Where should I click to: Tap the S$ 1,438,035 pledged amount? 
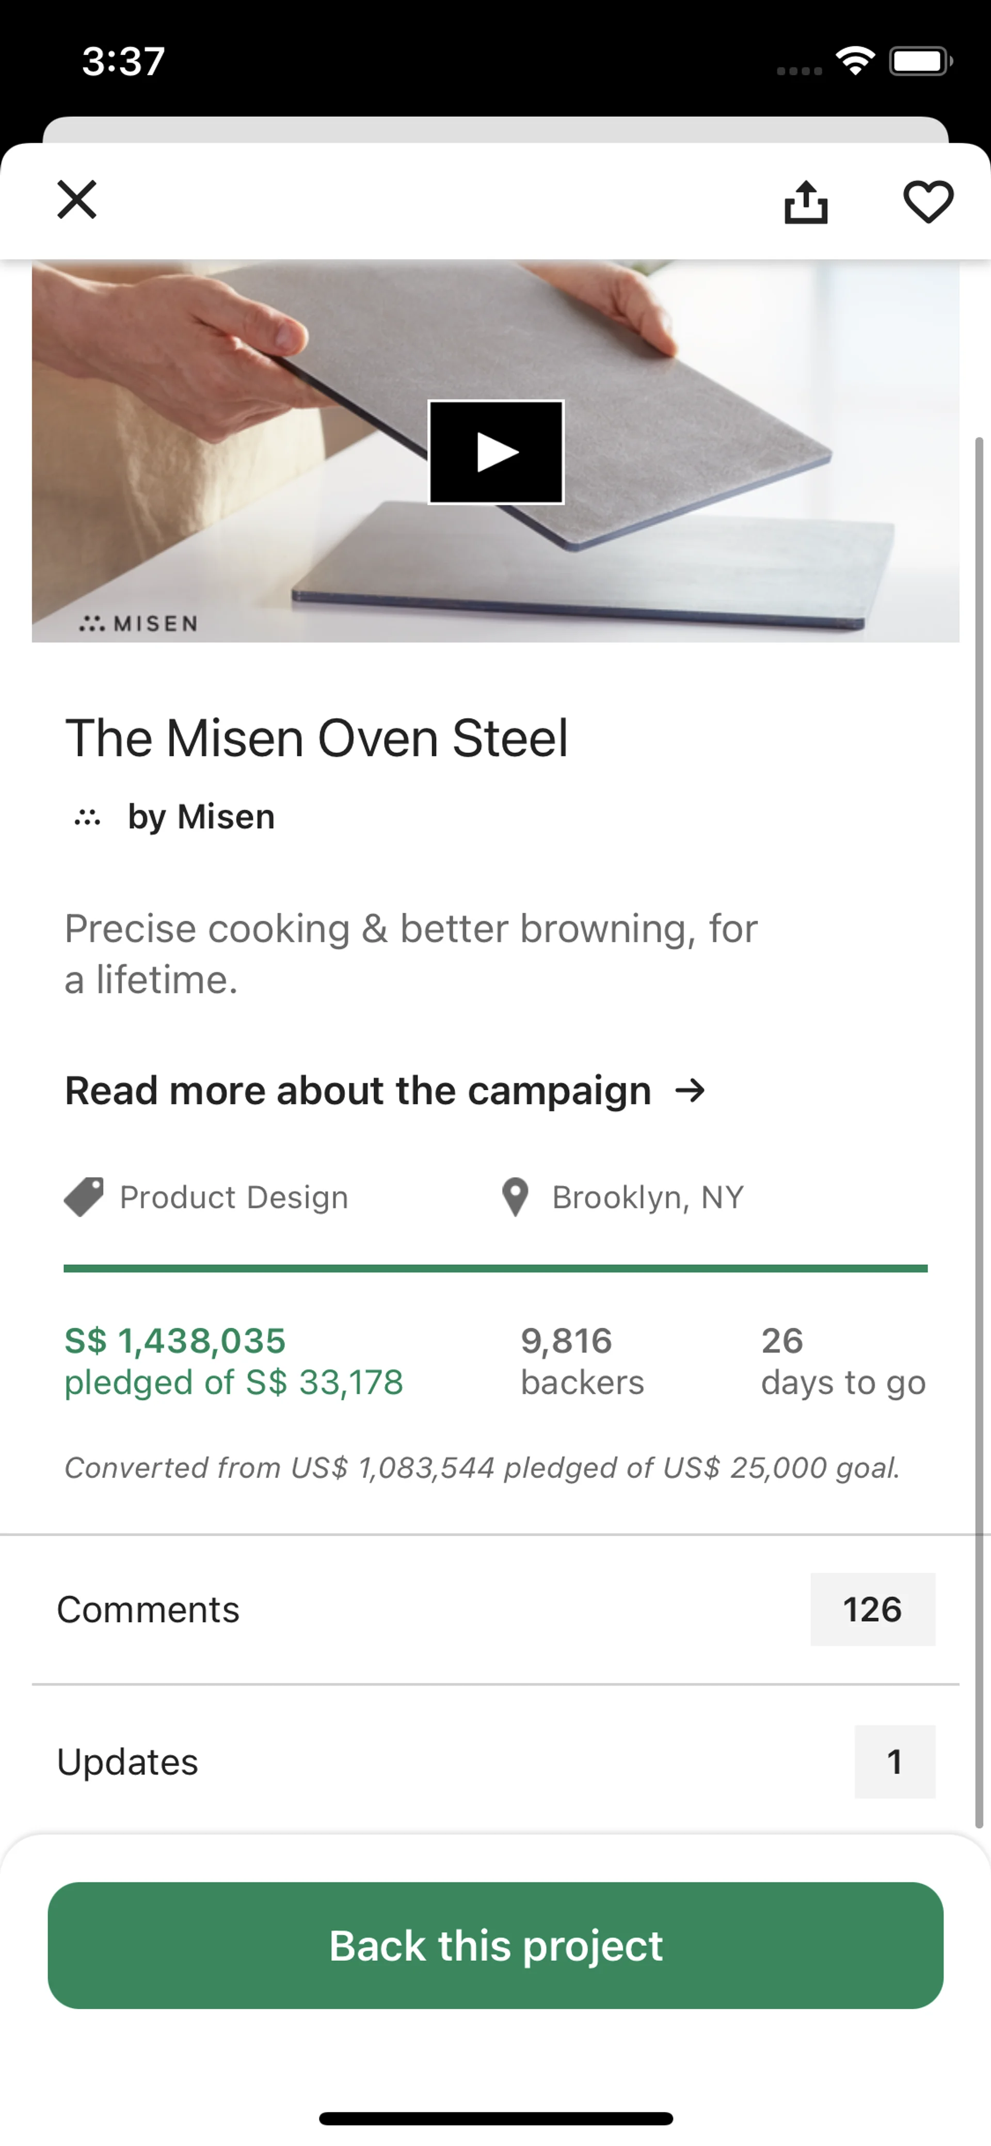point(175,1341)
